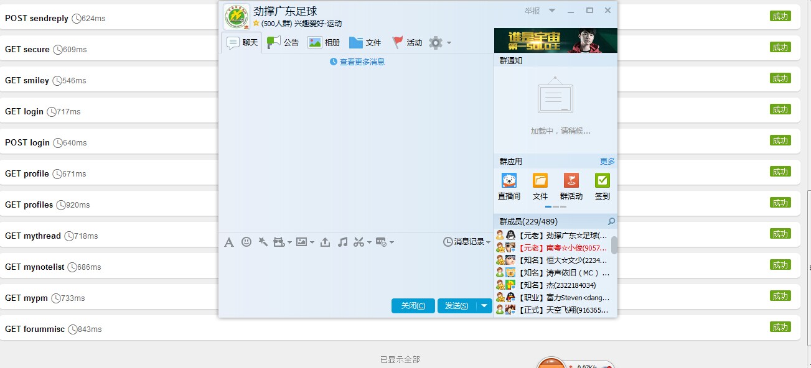
Task: Open the font settings (A) icon
Action: click(x=229, y=242)
